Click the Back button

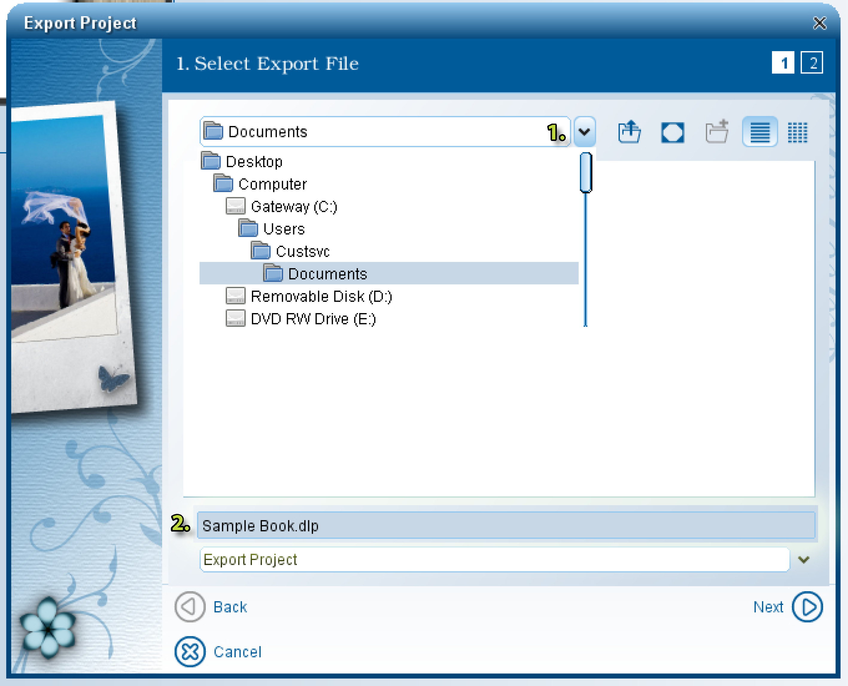tap(211, 607)
